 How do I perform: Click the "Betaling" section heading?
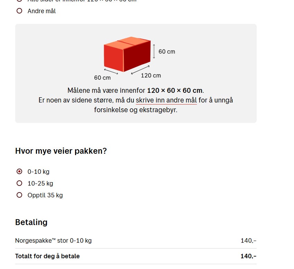(x=31, y=222)
